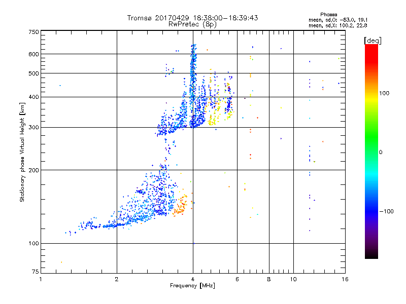Click the colorbar label '-100'
This screenshot has height=304, width=406.
[386, 211]
